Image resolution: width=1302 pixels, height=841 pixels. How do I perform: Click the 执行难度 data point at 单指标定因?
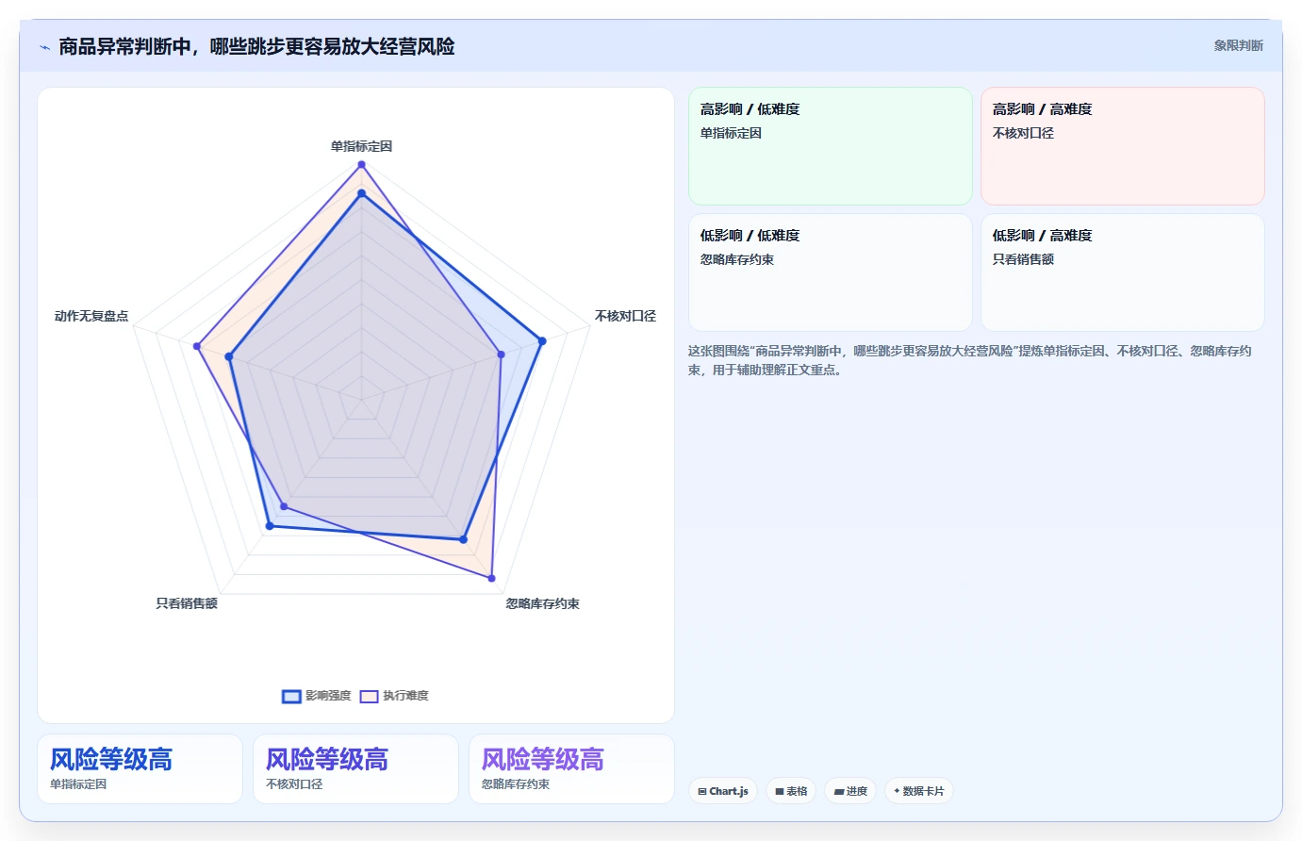point(361,164)
